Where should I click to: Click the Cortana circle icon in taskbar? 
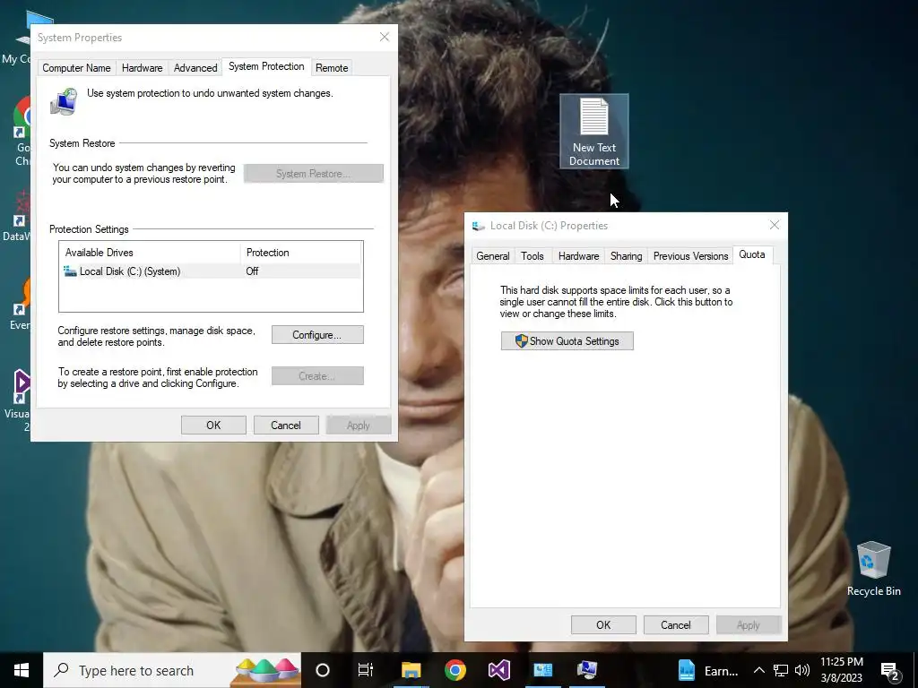(x=323, y=670)
